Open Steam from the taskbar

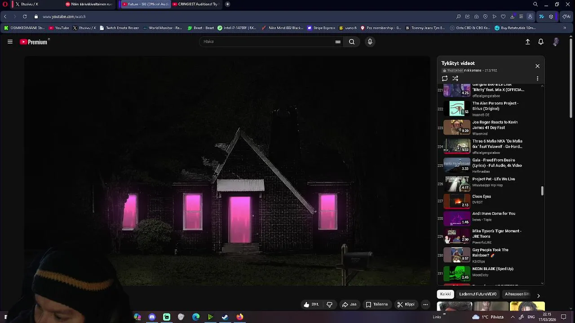pos(225,317)
